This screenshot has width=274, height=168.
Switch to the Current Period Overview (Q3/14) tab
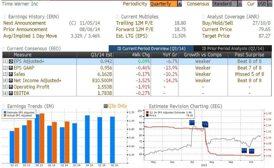click(151, 48)
